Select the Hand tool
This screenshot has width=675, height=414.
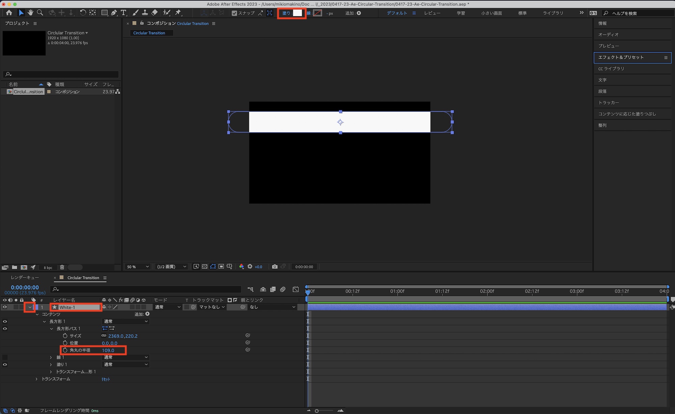[x=30, y=13]
